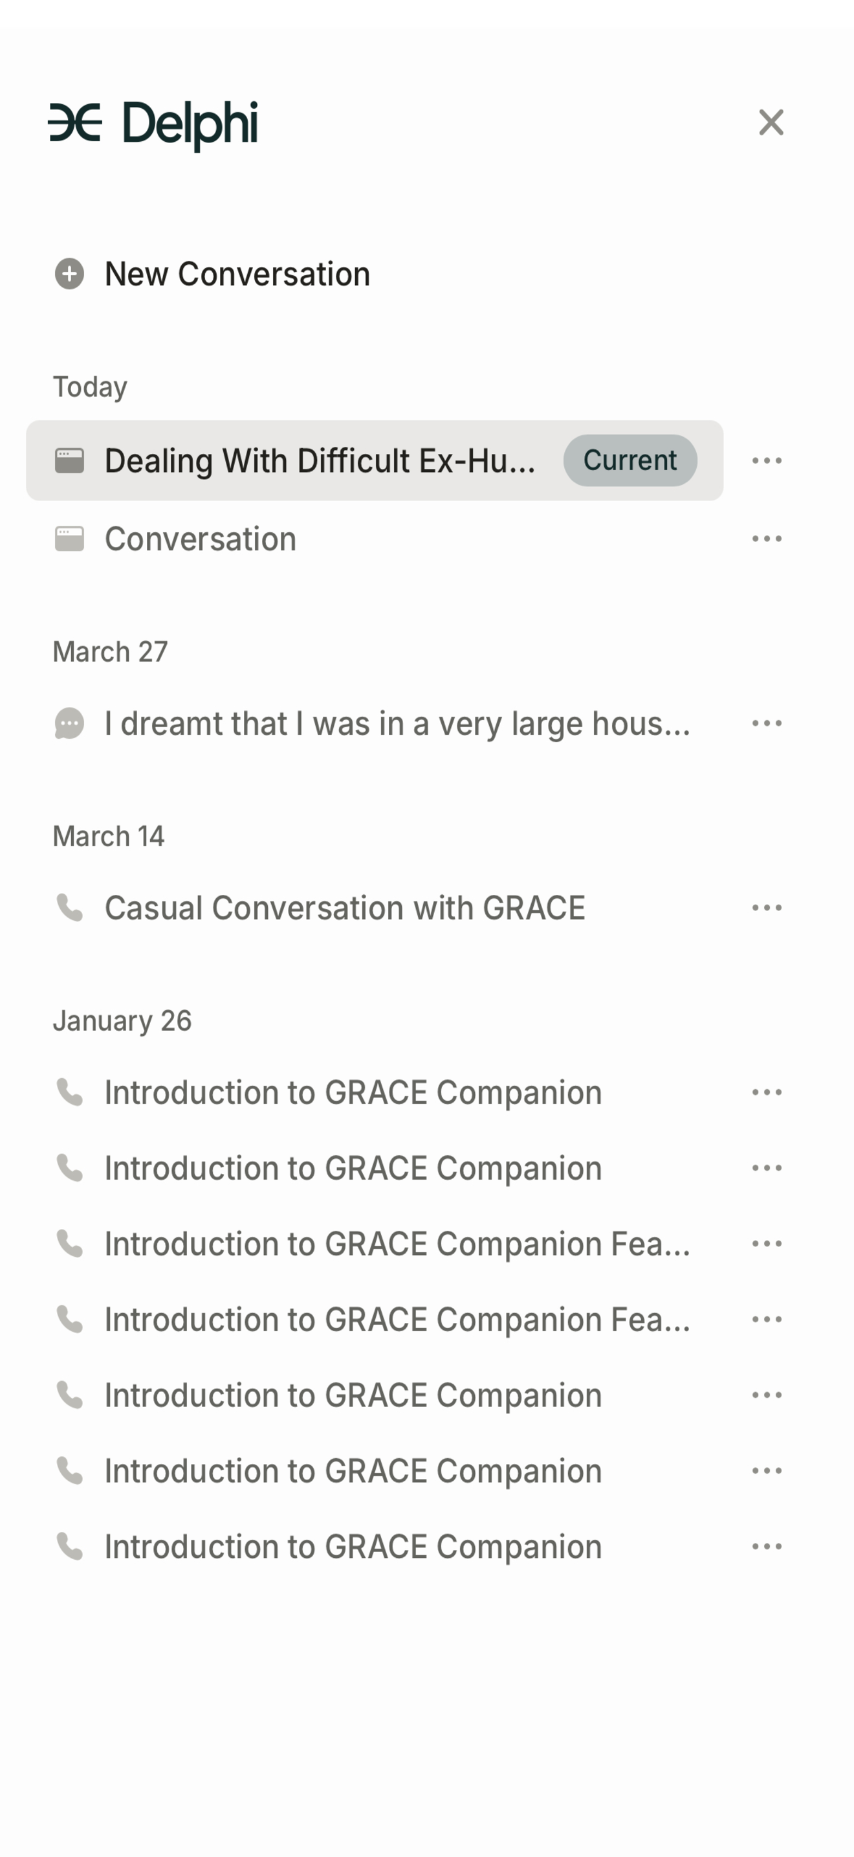Close the conversation sidebar
The width and height of the screenshot is (854, 1857).
click(771, 122)
